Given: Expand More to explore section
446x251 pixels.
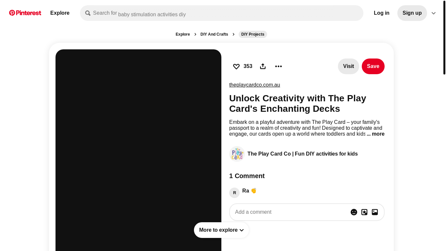Looking at the screenshot, I should 221,230.
